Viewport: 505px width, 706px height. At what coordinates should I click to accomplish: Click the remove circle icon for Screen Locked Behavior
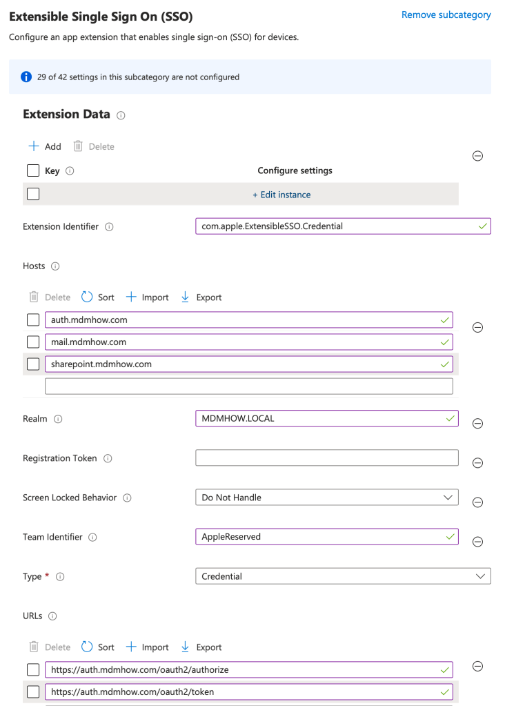point(477,502)
